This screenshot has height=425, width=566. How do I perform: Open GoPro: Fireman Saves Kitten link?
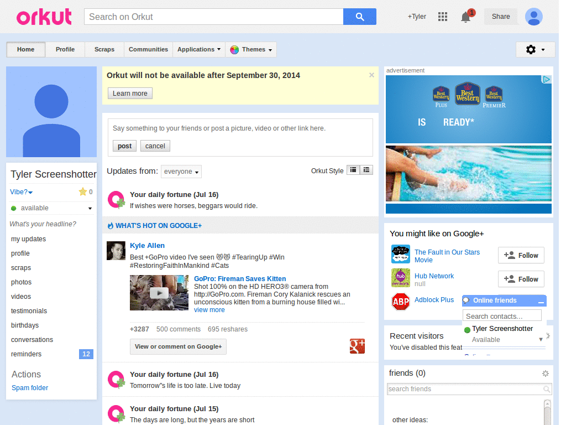240,279
